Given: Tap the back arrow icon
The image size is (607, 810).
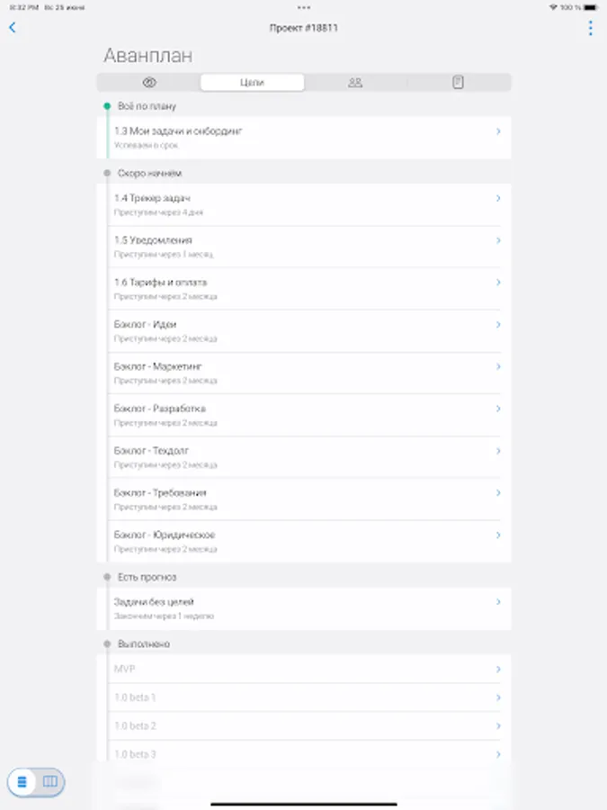Looking at the screenshot, I should tap(13, 28).
